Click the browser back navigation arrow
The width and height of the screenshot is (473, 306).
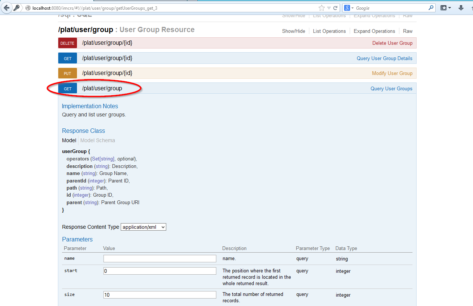[x=6, y=7]
